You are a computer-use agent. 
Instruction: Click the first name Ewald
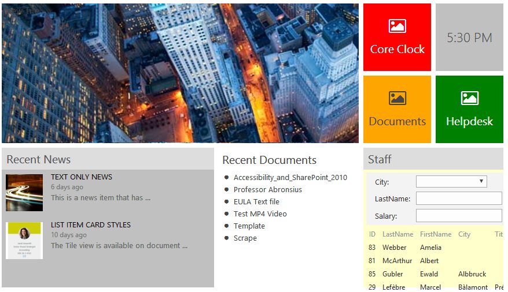[x=429, y=274]
